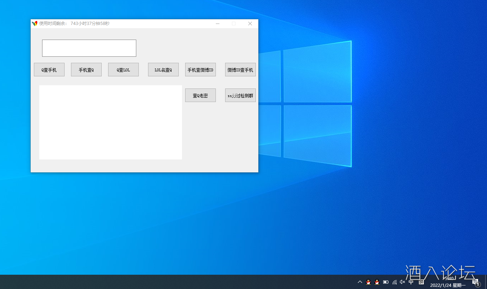This screenshot has height=289, width=487.
Task: Focus the query input field at top
Action: pos(89,48)
